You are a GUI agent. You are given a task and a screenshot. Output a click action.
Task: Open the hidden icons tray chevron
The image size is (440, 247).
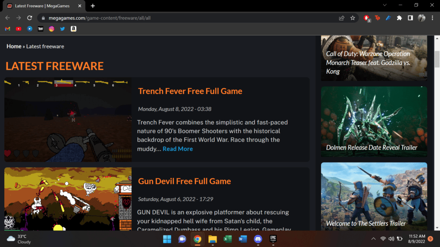373,239
